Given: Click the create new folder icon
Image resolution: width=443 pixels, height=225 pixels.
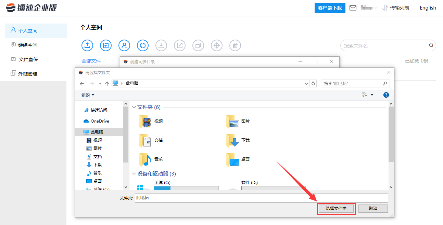Looking at the screenshot, I should coord(105,45).
